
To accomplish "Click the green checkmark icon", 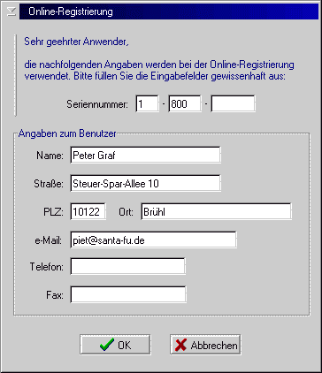I will [x=107, y=345].
